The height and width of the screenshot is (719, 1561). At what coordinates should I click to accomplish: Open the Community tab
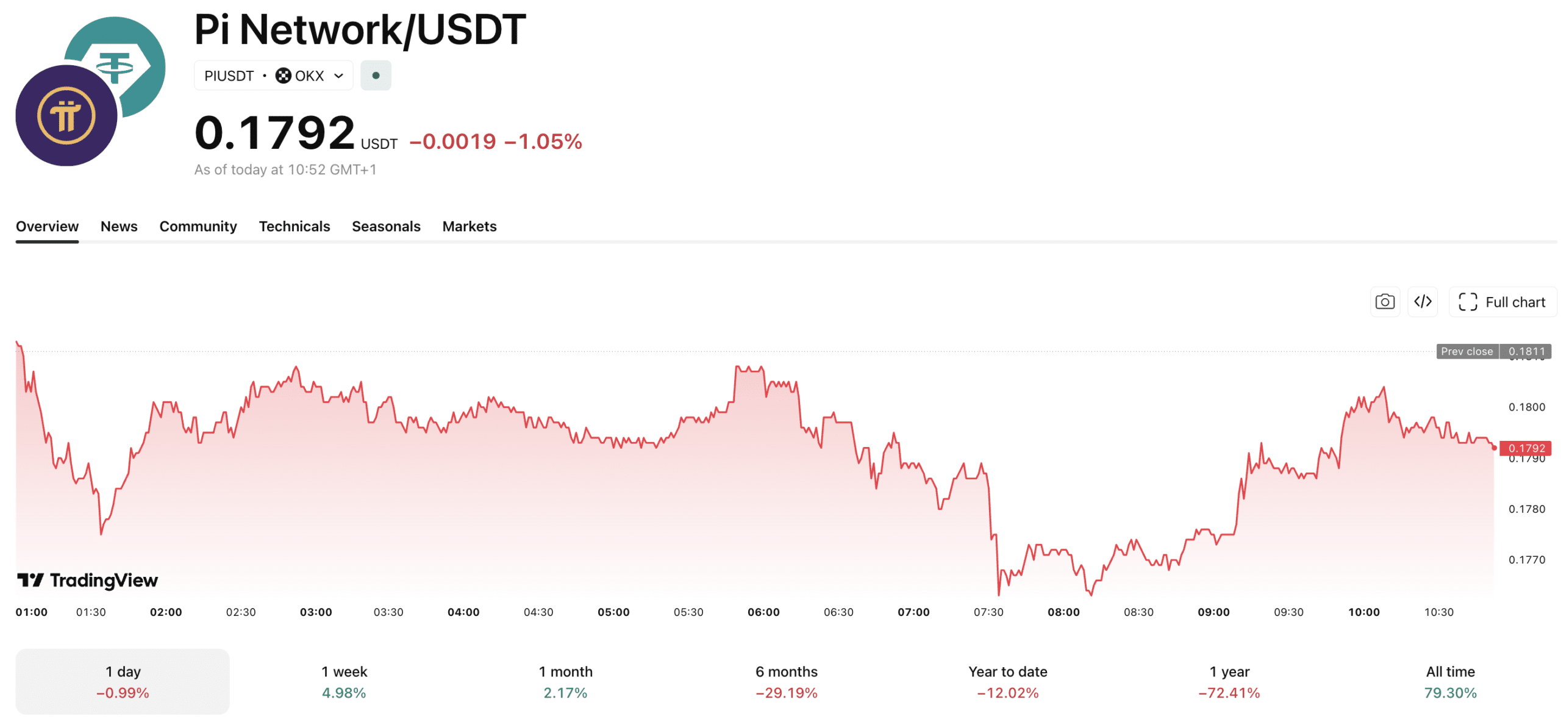198,226
